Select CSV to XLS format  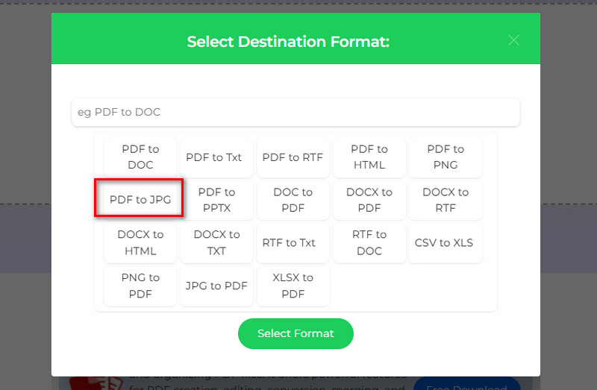[x=446, y=243]
